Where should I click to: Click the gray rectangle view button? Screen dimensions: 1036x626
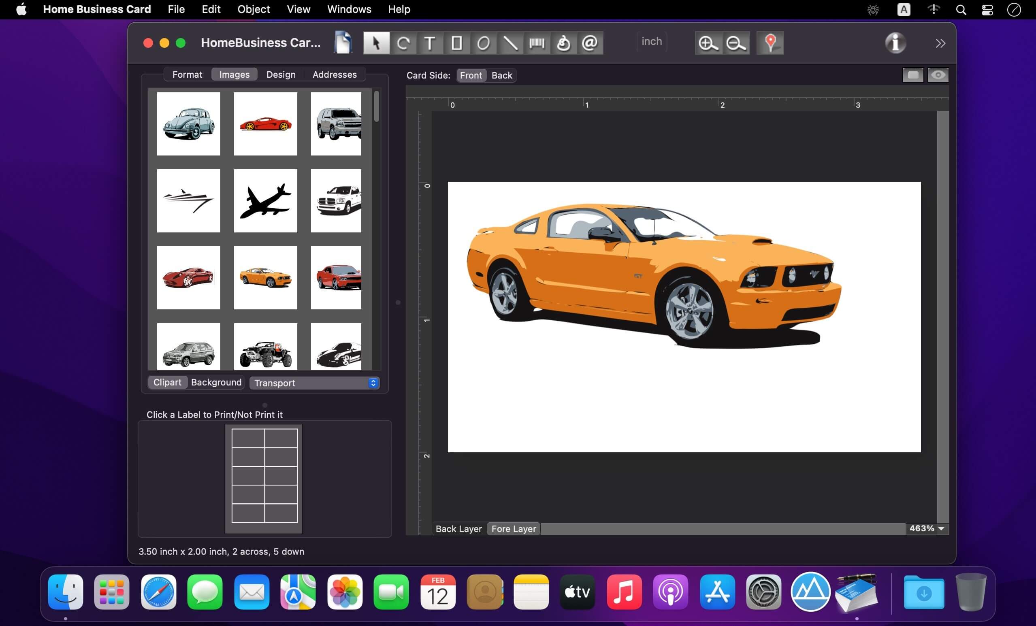click(913, 75)
